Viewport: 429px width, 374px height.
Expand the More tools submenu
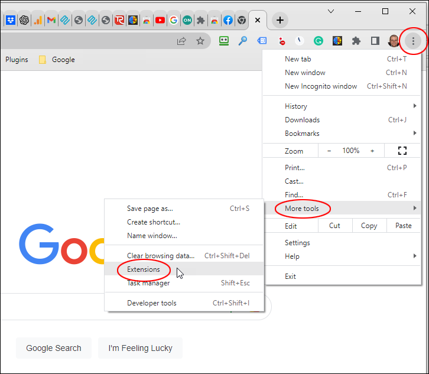342,209
